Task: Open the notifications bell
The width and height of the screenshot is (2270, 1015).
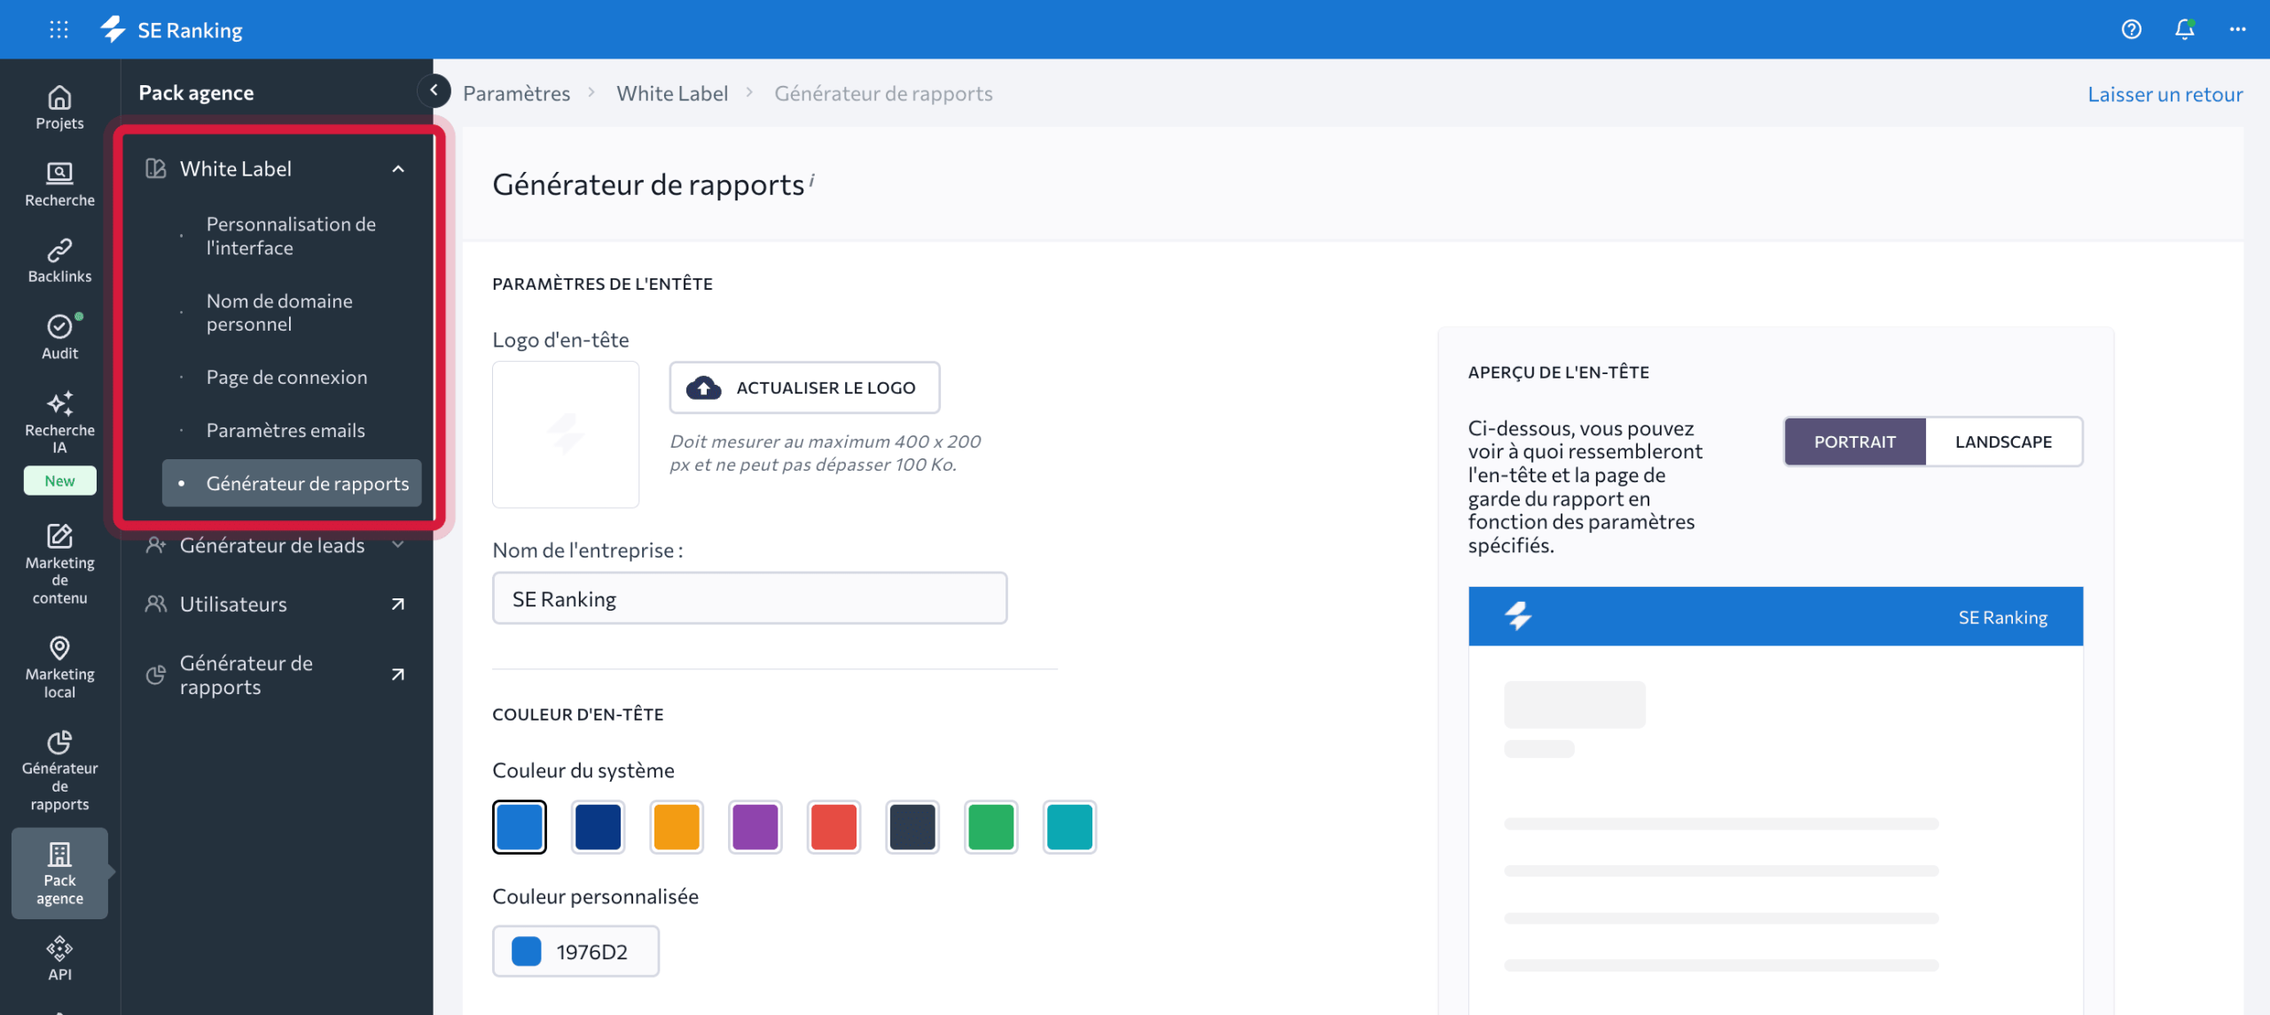Action: [2184, 29]
